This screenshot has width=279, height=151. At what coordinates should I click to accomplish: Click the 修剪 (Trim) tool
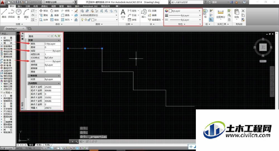65,11
